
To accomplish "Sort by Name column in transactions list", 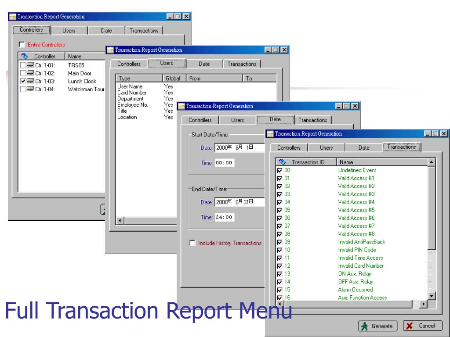I will pos(382,162).
